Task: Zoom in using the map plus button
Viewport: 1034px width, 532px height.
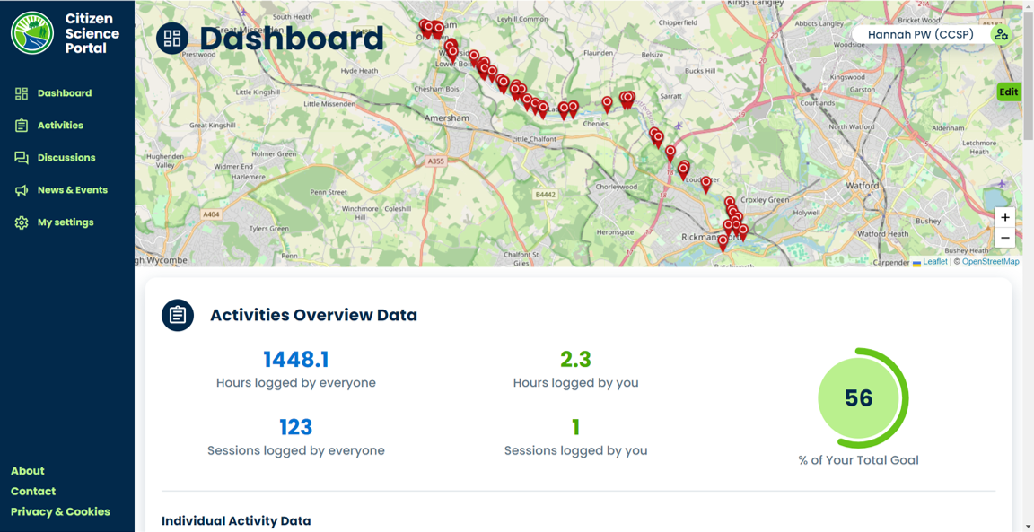Action: pyautogui.click(x=1004, y=217)
